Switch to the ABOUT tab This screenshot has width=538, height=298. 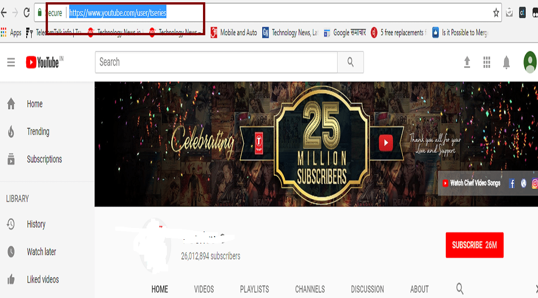[x=419, y=289]
